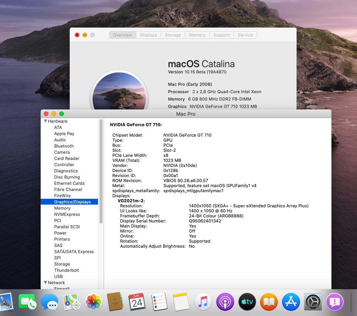Select ATA in the hardware list
Image resolution: width=357 pixels, height=316 pixels.
(x=58, y=127)
